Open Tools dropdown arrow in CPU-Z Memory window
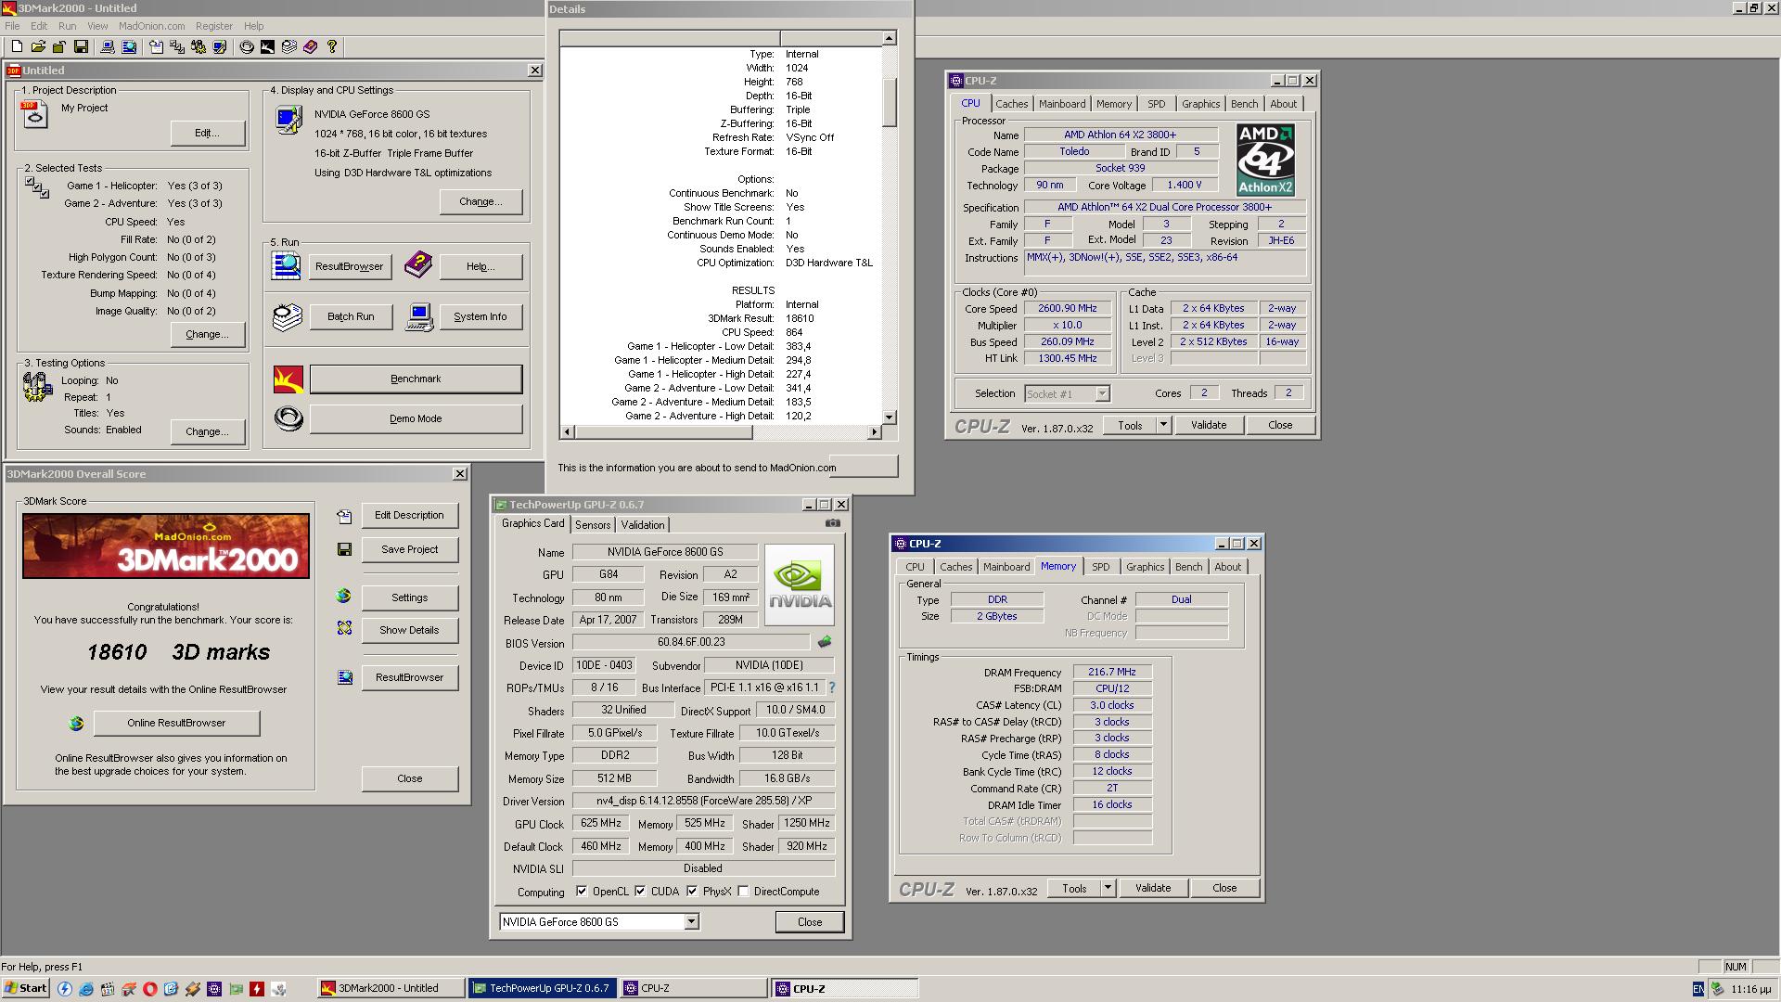Image resolution: width=1781 pixels, height=1002 pixels. tap(1108, 888)
